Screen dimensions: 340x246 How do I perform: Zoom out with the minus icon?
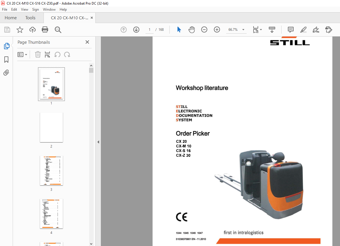click(x=204, y=30)
